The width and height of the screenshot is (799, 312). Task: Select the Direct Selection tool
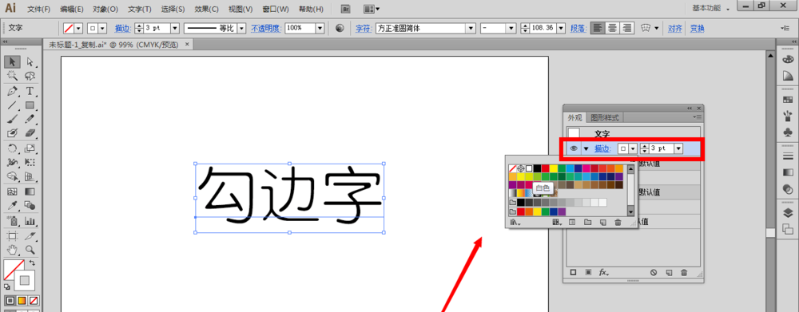(30, 62)
